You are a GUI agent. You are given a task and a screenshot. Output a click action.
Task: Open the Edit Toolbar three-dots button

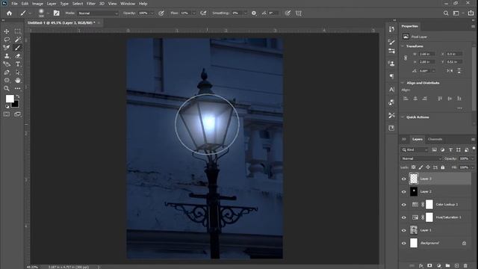coord(18,88)
